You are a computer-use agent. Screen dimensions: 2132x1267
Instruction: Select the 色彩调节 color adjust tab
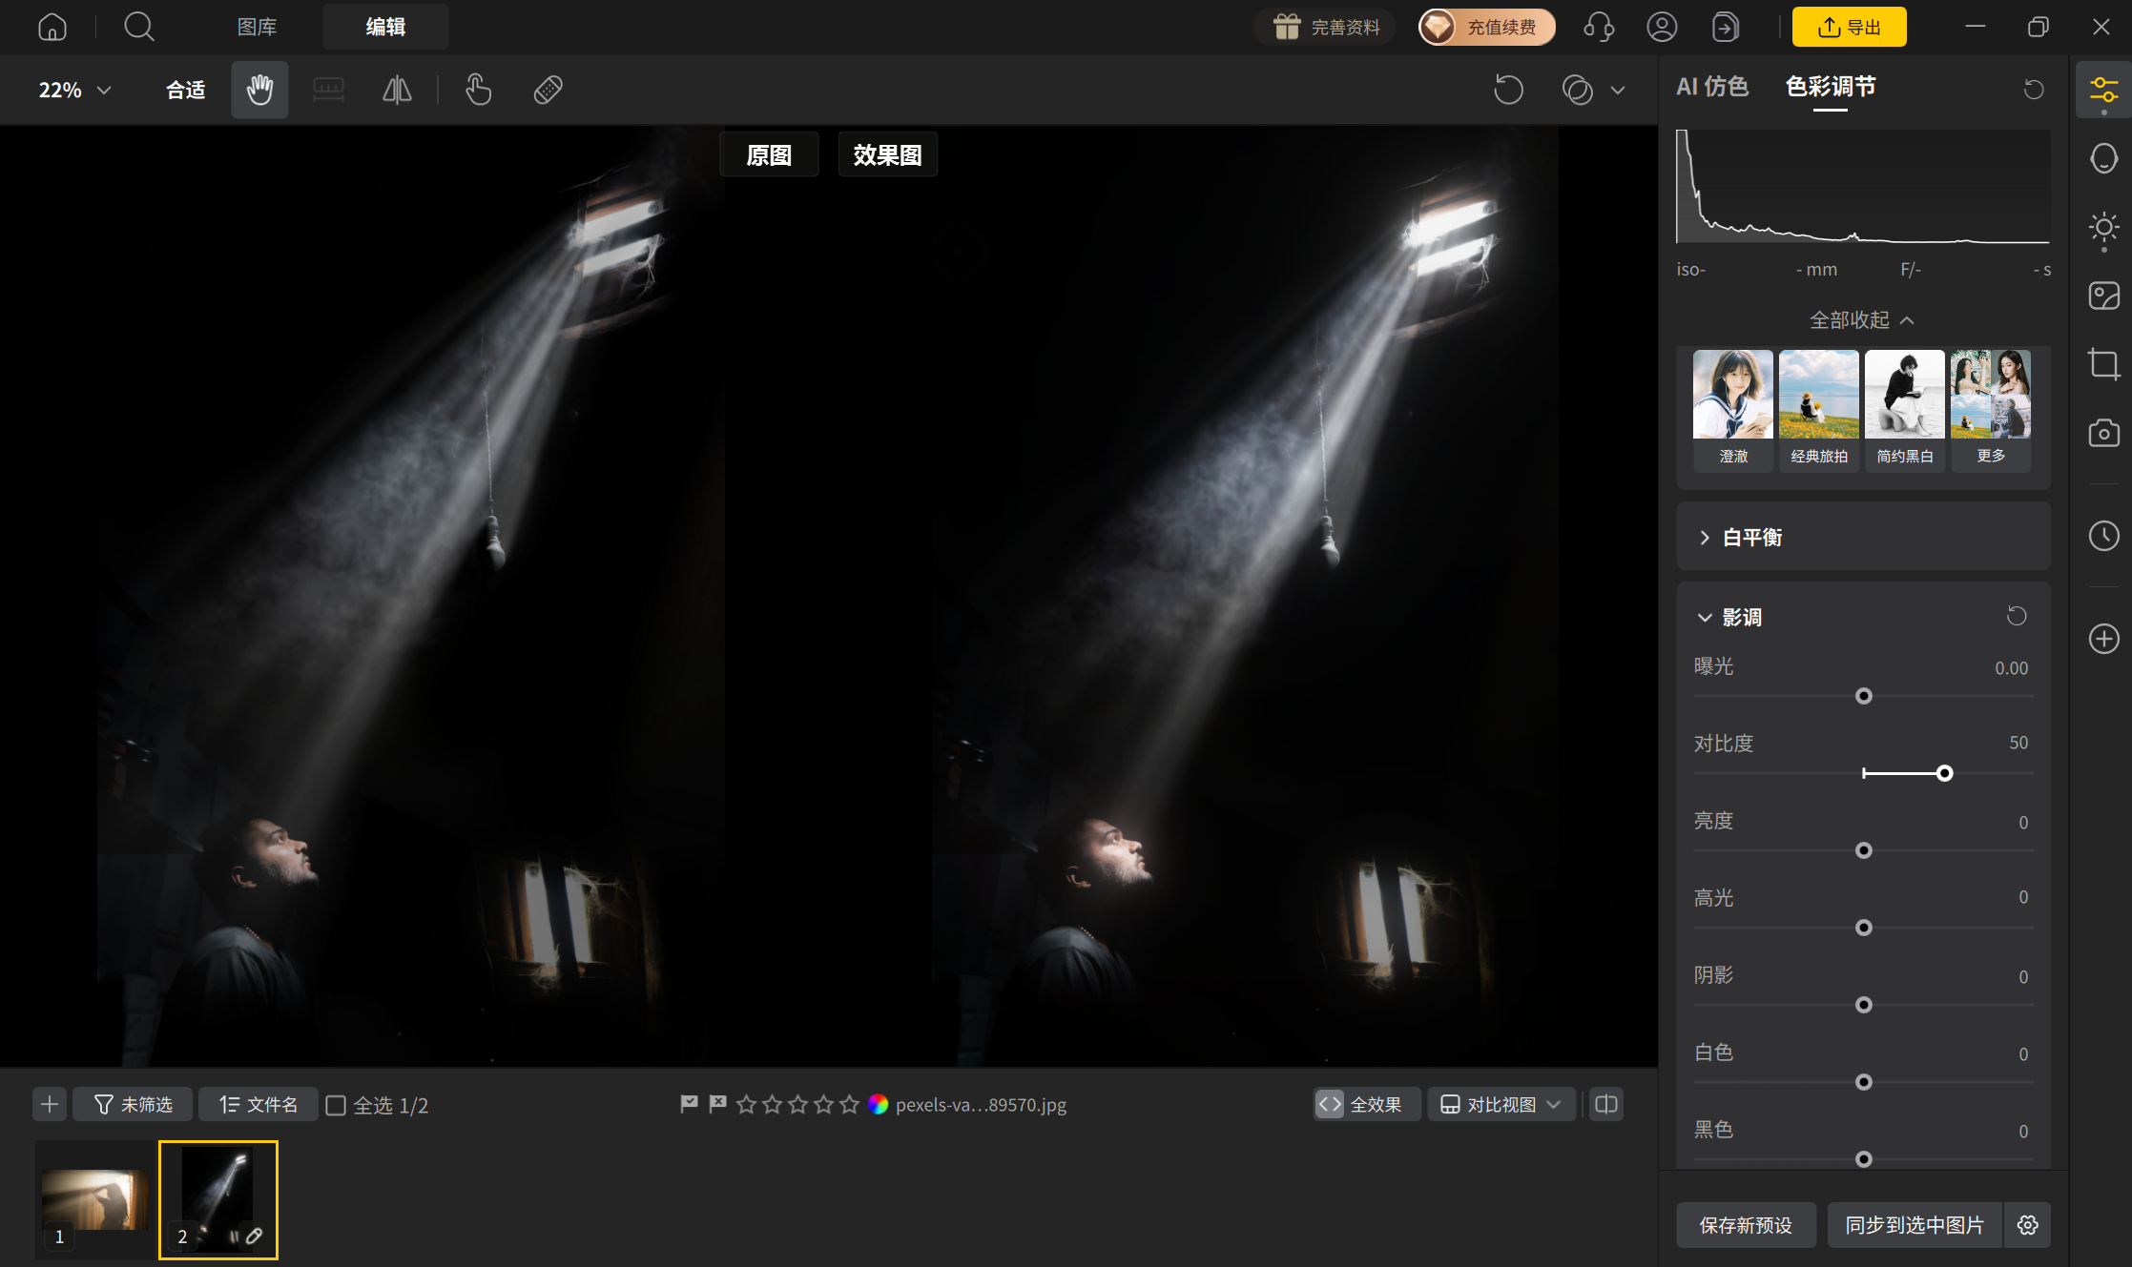(1830, 88)
